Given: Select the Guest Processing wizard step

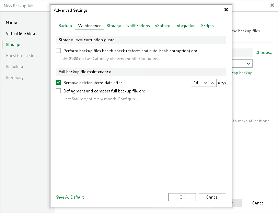Looking at the screenshot, I should coord(21,55).
